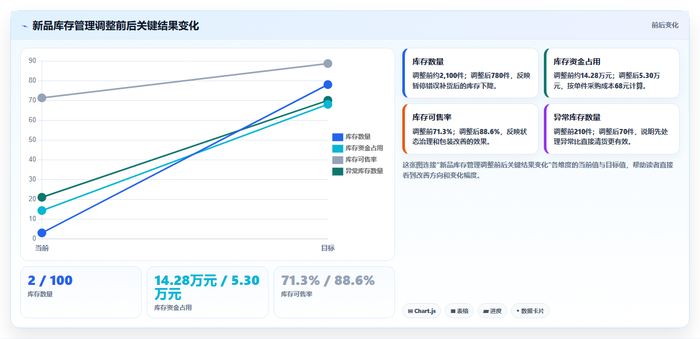
Task: Click gray 库存可售率 point at 目标
Action: click(328, 63)
